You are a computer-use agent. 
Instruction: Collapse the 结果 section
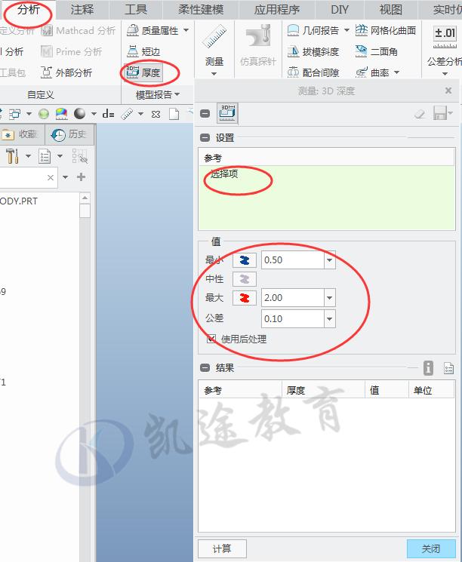click(x=205, y=367)
